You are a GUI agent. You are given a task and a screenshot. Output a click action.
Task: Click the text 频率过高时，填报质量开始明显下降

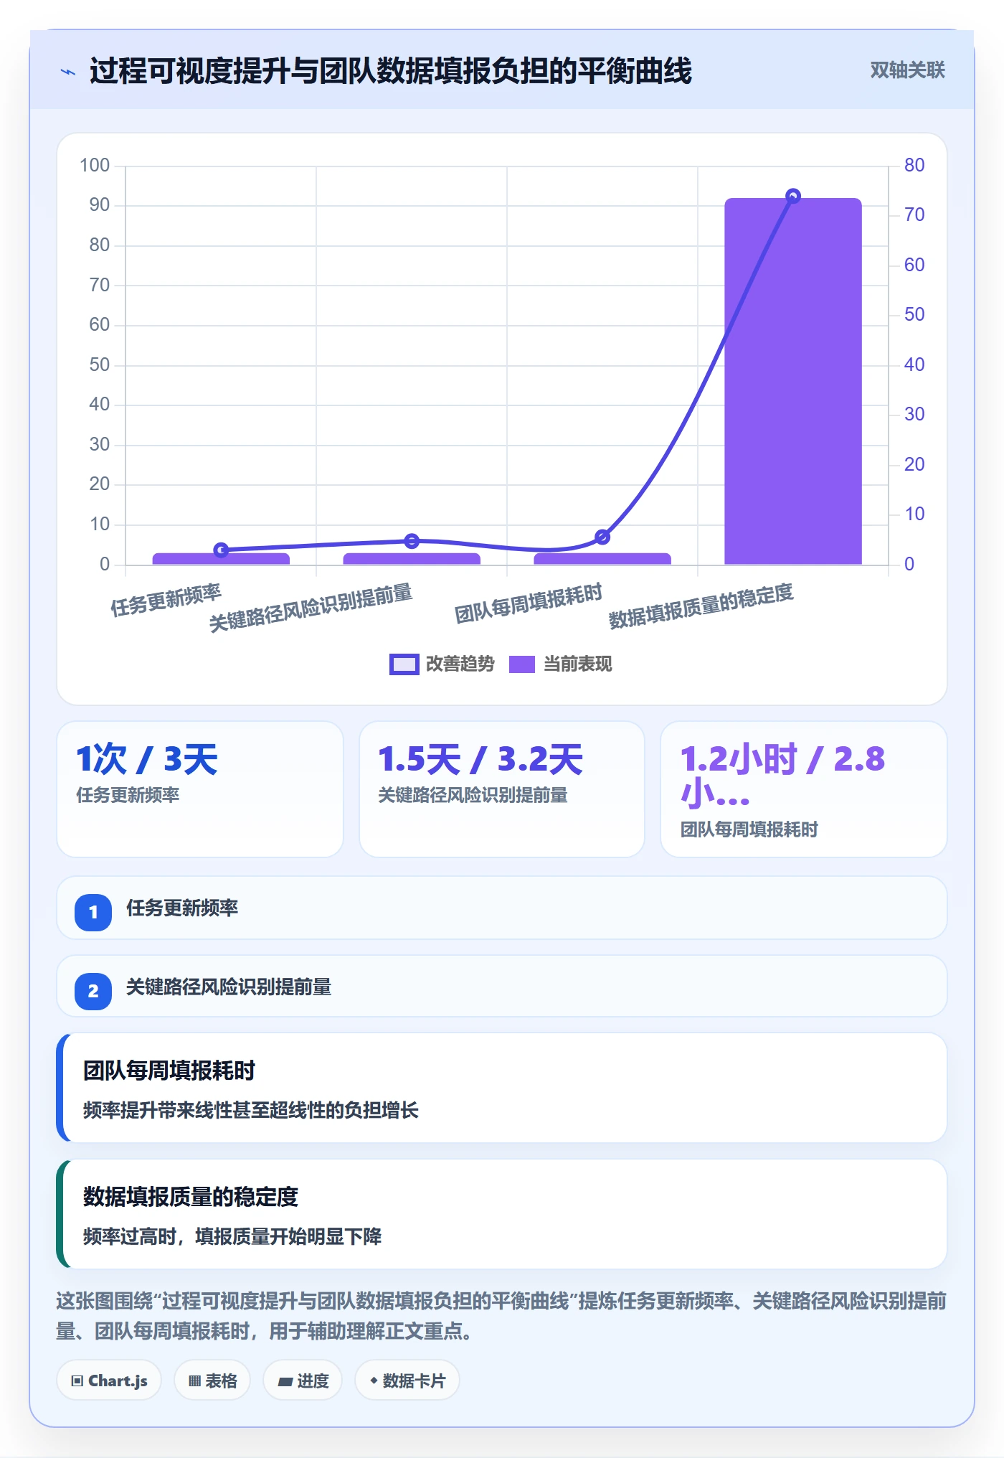pyautogui.click(x=232, y=1236)
